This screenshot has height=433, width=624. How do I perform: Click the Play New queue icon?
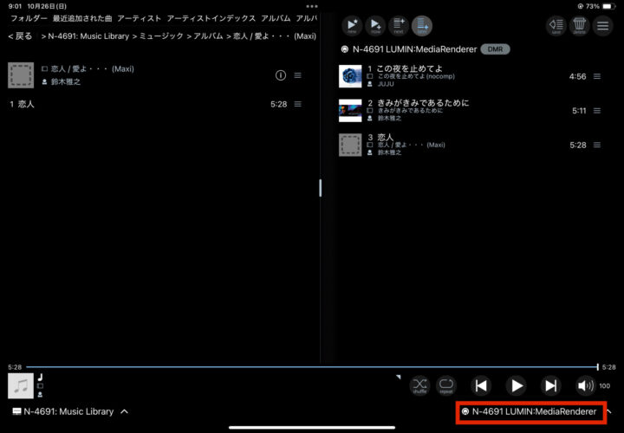(351, 26)
